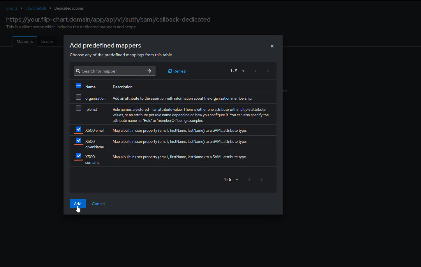
Task: Click the 'Dedicated scopes' breadcrumb text
Action: [x=69, y=8]
